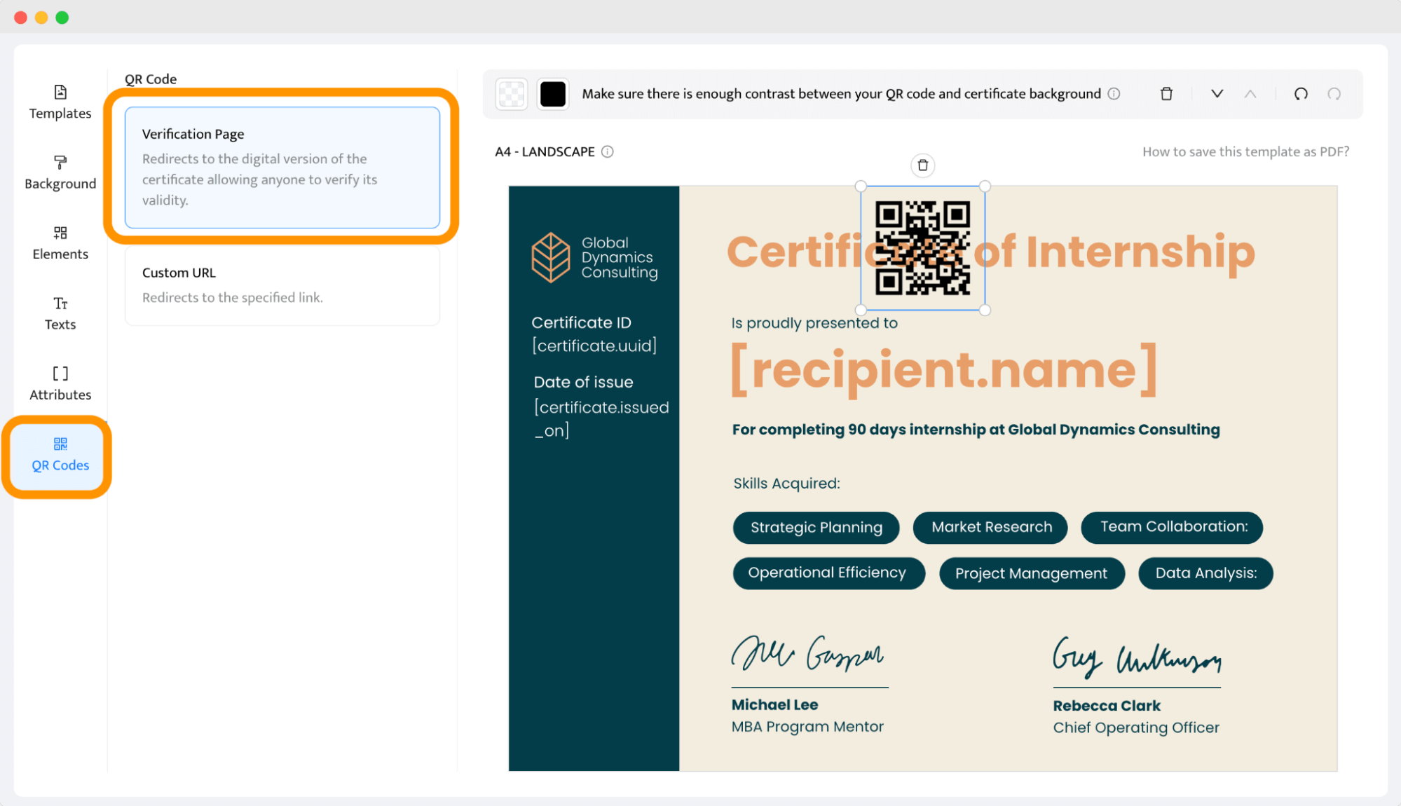Select the QR code on the certificate
Image resolution: width=1401 pixels, height=806 pixels.
coord(923,248)
